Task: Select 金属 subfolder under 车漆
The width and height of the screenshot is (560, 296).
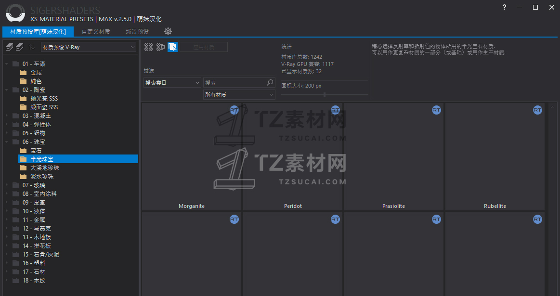Action: tap(36, 73)
